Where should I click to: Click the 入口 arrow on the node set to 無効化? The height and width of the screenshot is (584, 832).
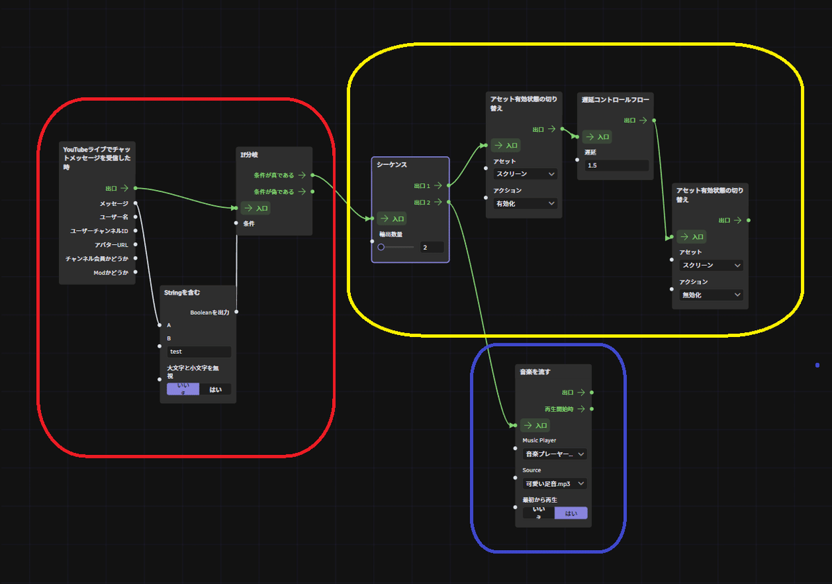[x=686, y=237]
